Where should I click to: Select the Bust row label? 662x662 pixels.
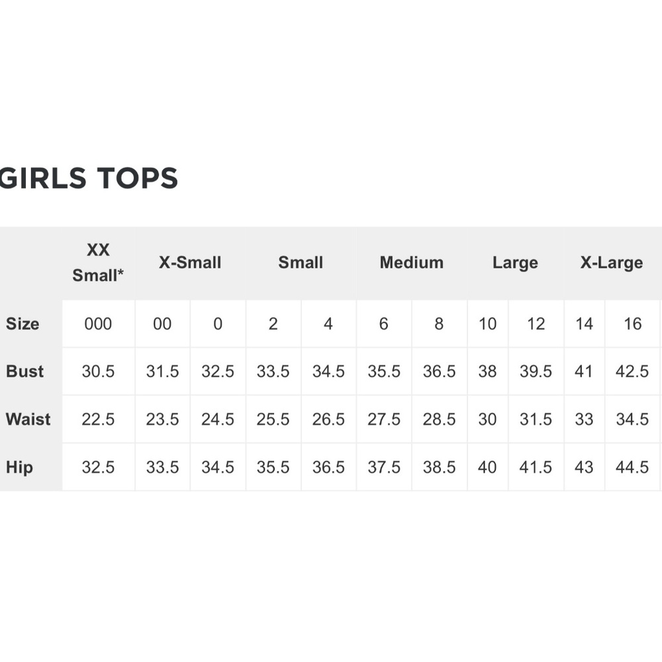(x=24, y=371)
